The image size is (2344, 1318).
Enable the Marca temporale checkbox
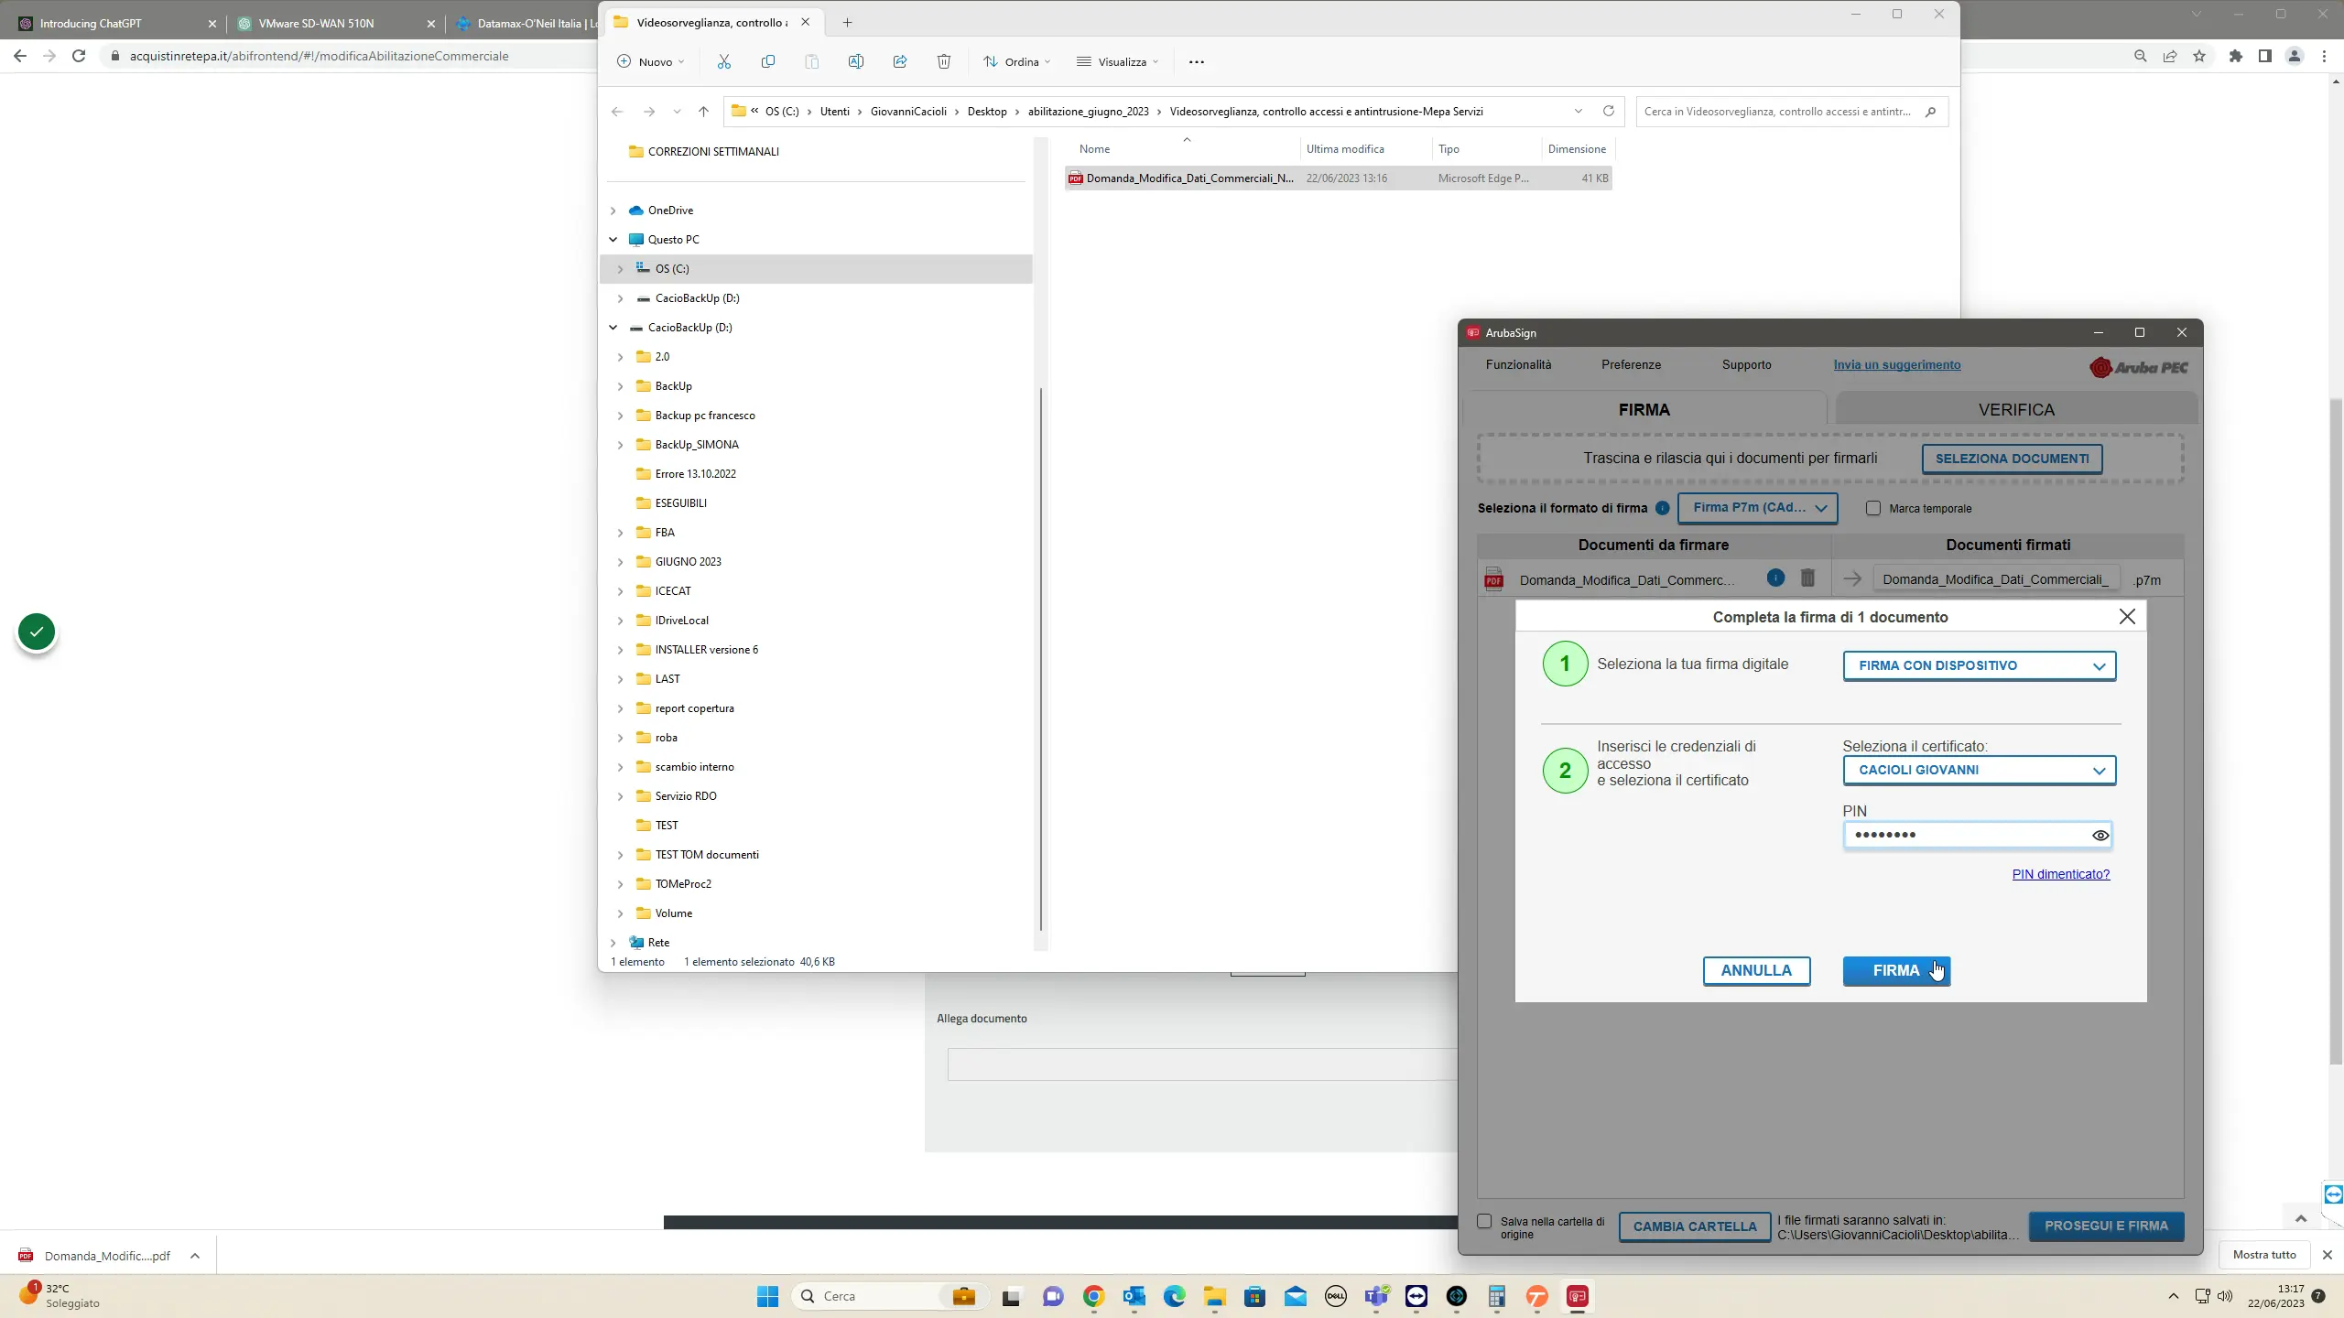click(x=1873, y=508)
